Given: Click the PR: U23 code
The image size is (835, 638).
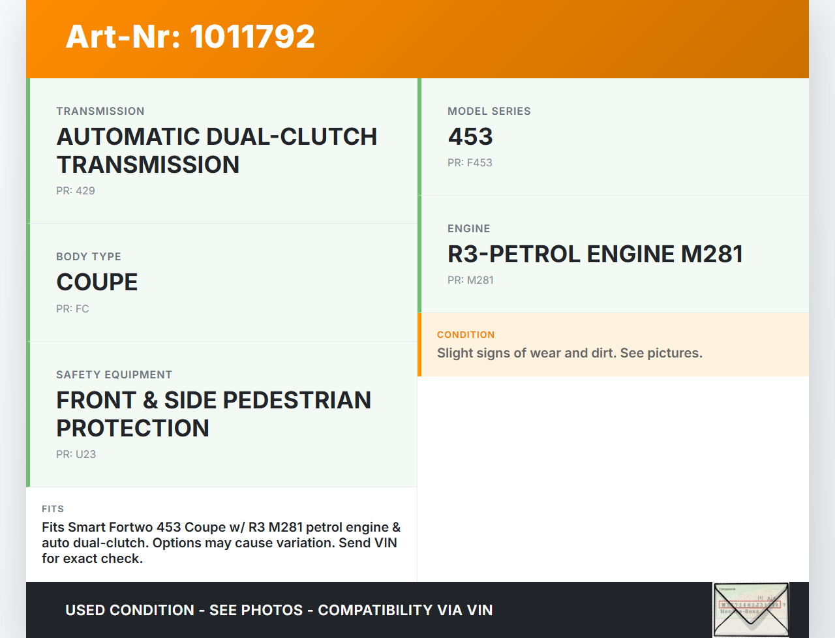Looking at the screenshot, I should coord(76,455).
